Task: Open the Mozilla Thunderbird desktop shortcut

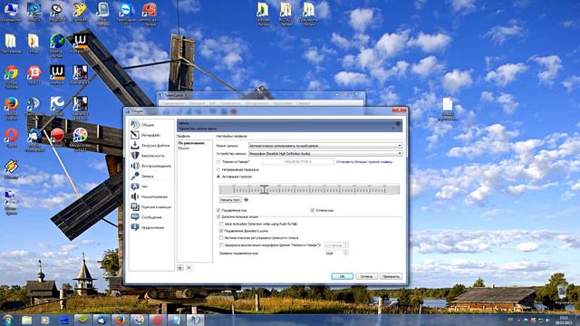Action: [x=34, y=139]
